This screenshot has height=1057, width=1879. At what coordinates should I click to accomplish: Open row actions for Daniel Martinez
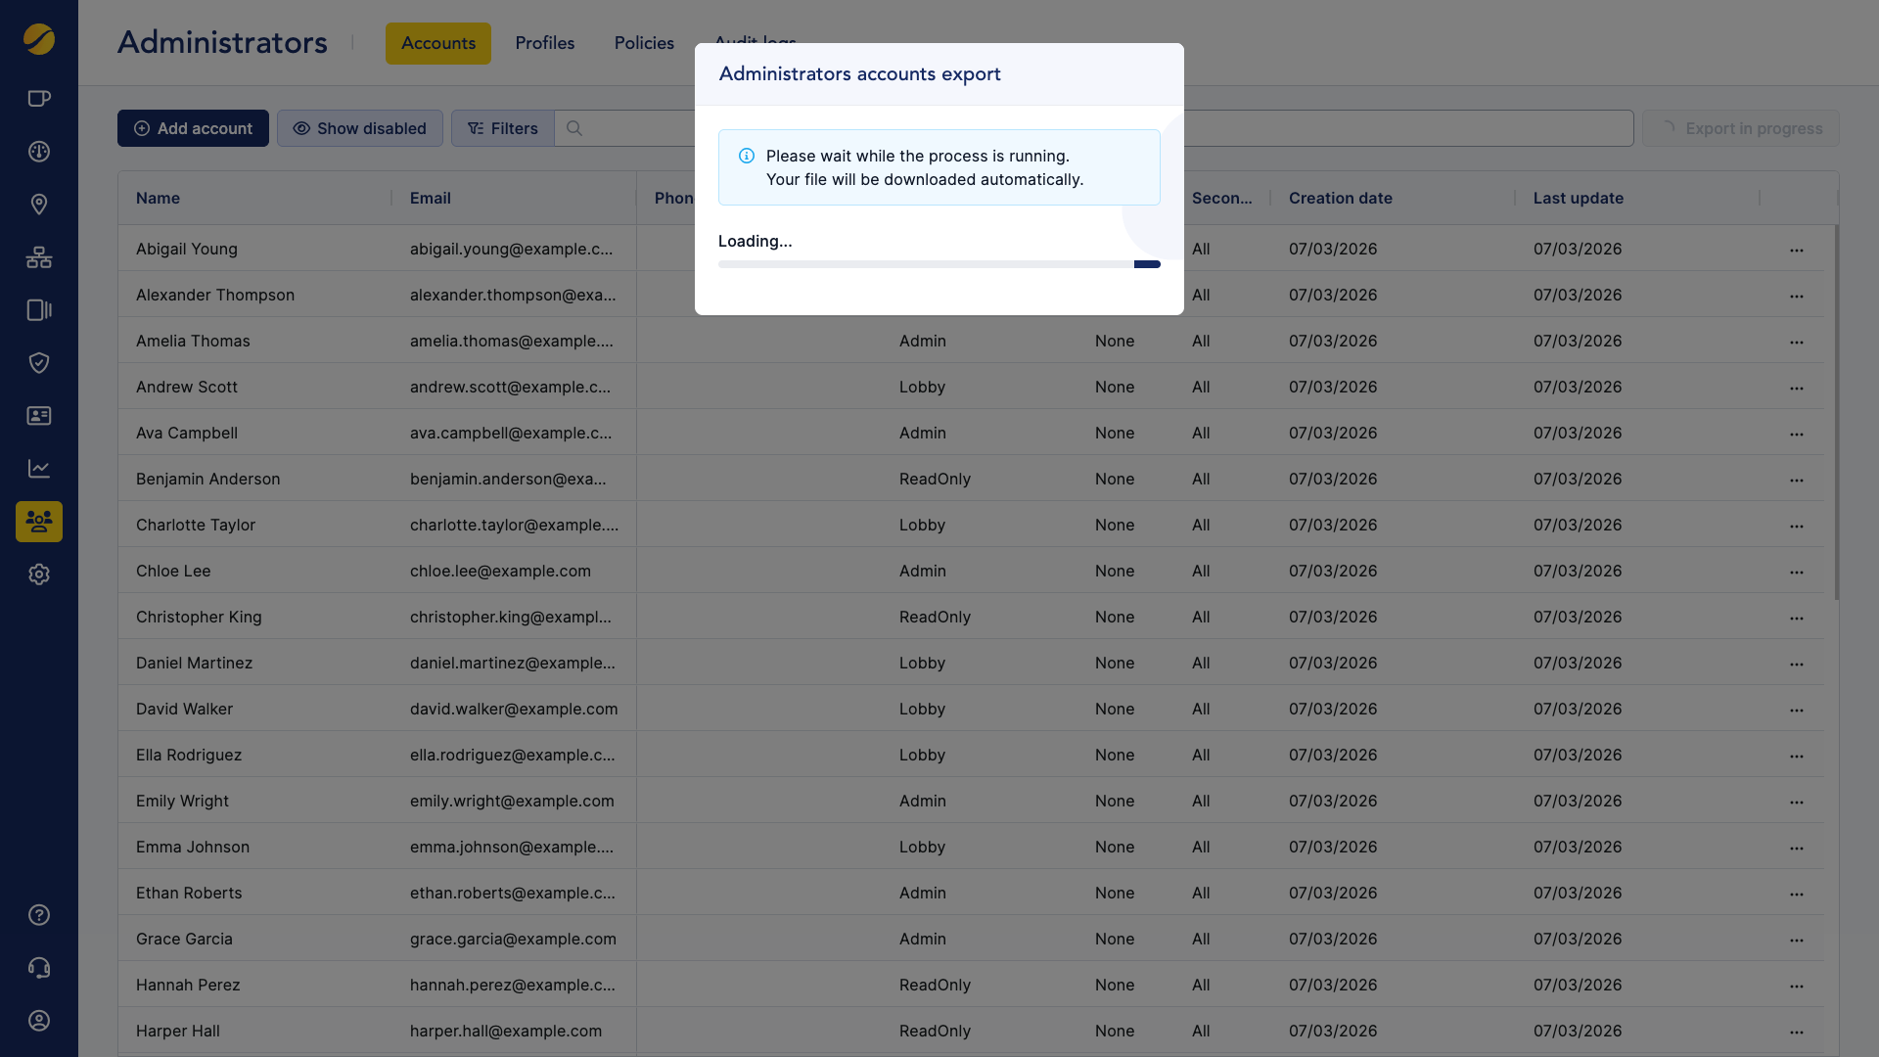point(1797,664)
